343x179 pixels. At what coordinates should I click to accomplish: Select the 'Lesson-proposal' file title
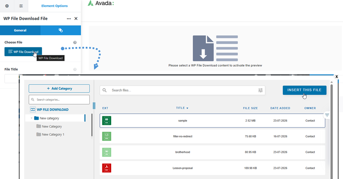(x=183, y=168)
